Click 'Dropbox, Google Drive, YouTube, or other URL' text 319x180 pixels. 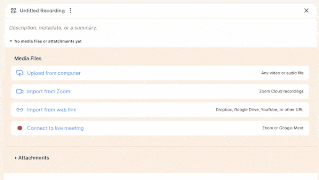point(259,110)
